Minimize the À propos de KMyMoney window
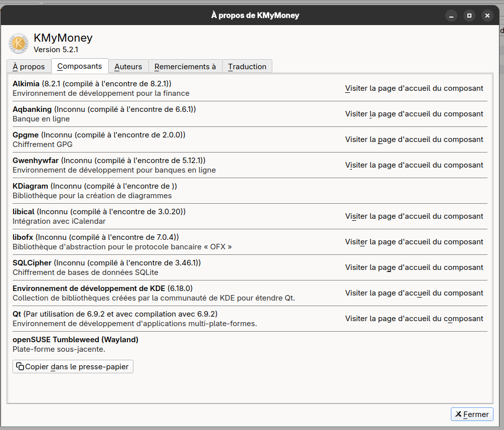The width and height of the screenshot is (504, 430). pyautogui.click(x=451, y=16)
